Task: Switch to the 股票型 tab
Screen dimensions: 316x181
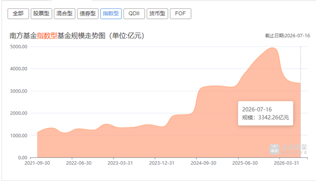Action: click(x=41, y=14)
